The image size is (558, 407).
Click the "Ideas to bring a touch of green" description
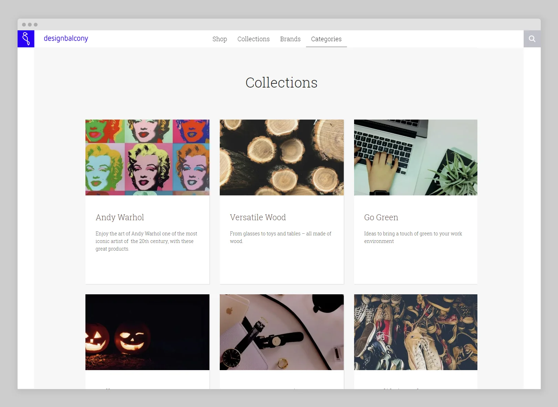413,237
